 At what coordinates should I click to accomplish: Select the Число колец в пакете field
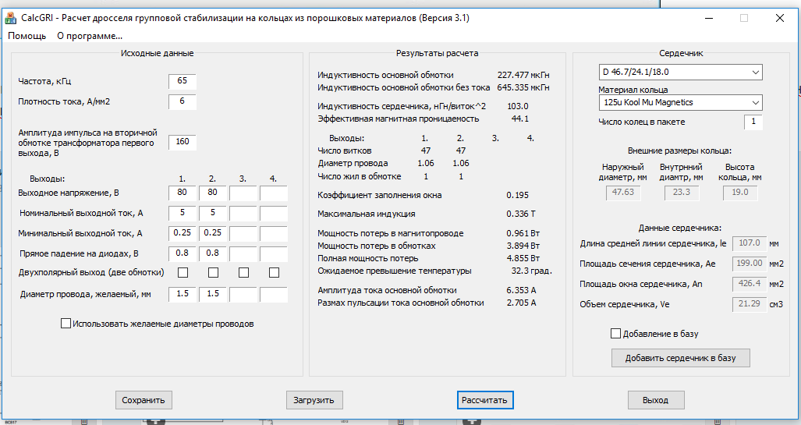point(753,122)
